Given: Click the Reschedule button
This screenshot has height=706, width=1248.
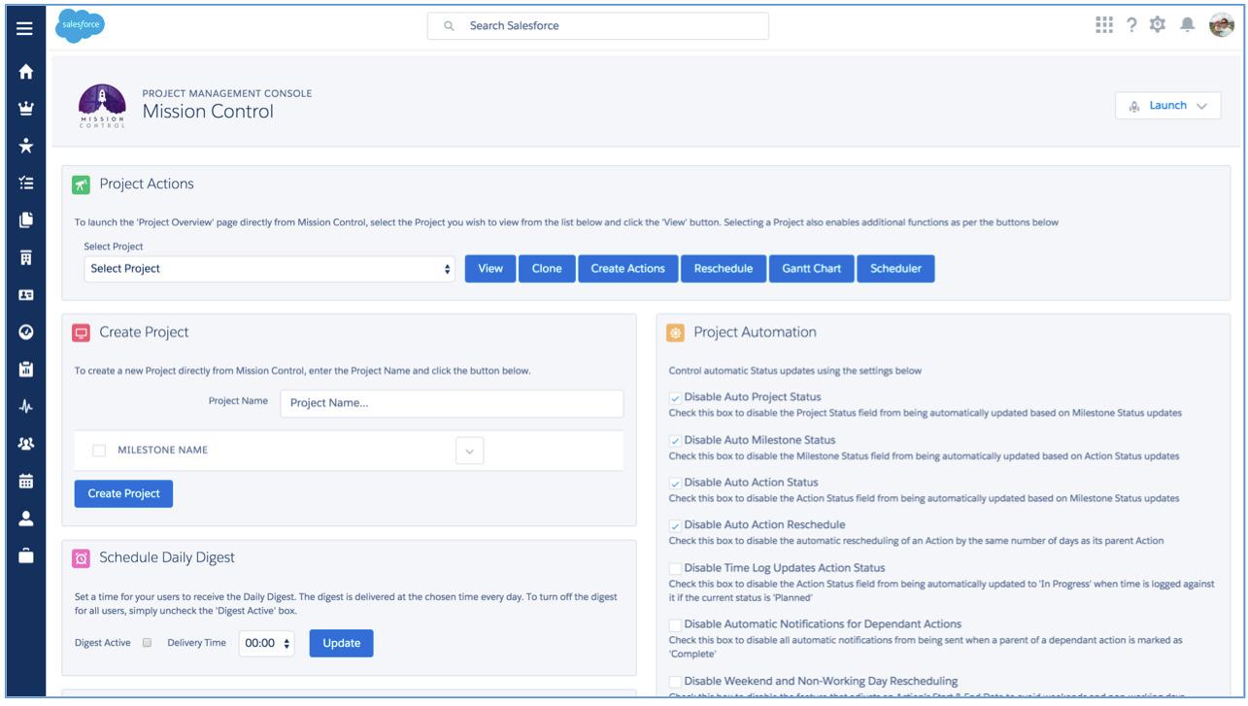Looking at the screenshot, I should (x=724, y=269).
